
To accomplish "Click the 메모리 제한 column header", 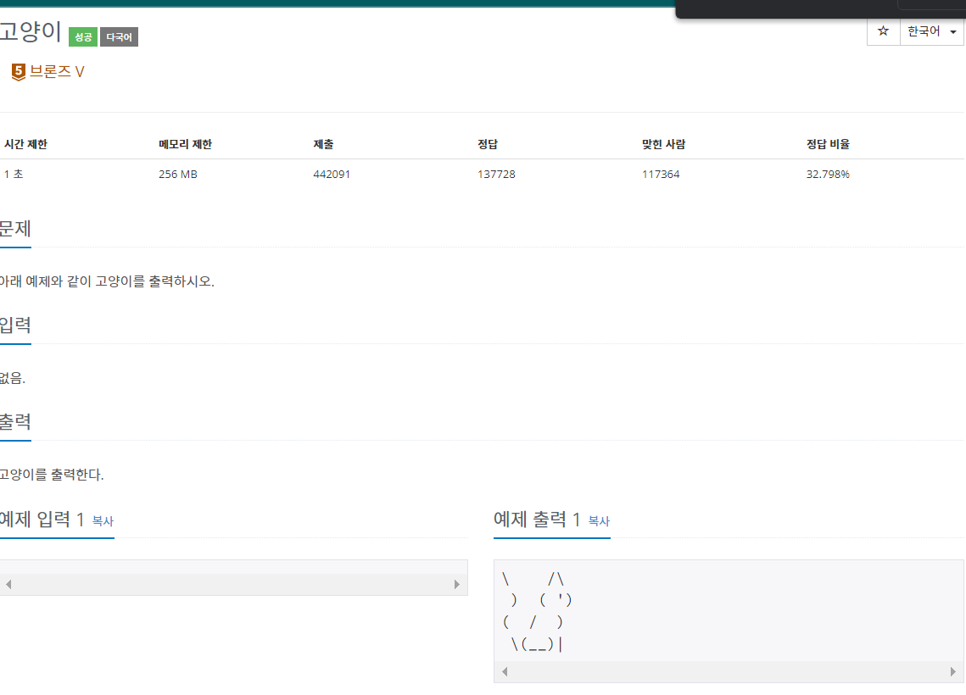I will coord(186,144).
